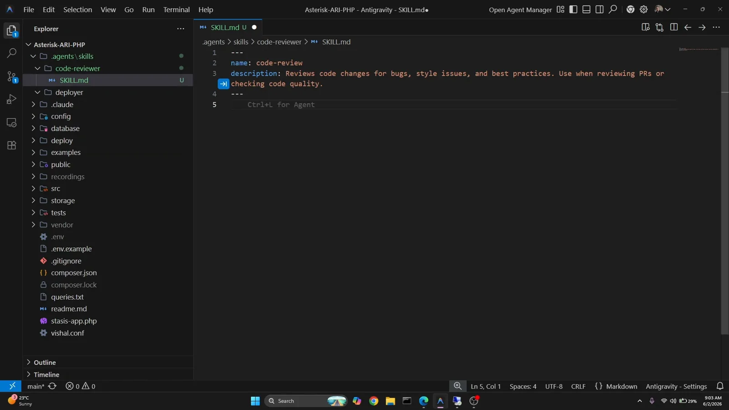Click Open Agent Manager button
Image resolution: width=729 pixels, height=410 pixels.
pyautogui.click(x=520, y=10)
